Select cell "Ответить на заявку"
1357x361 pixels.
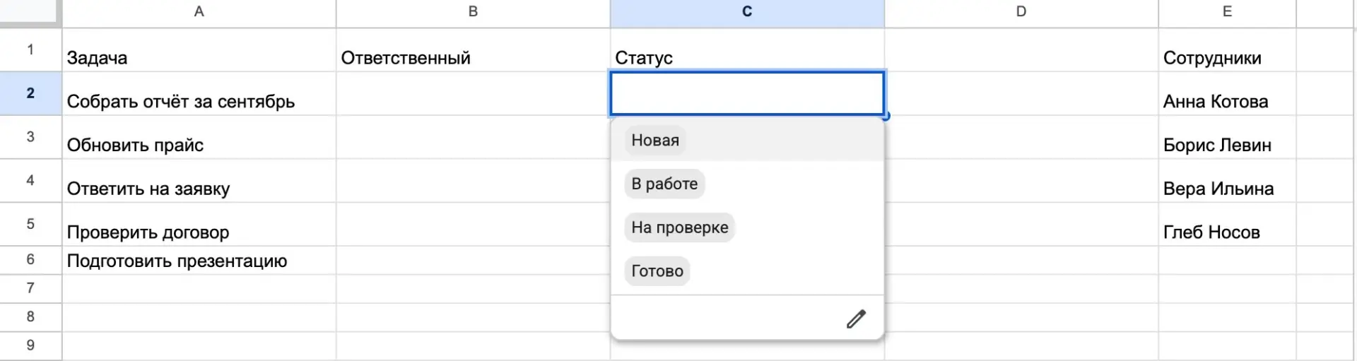(199, 182)
